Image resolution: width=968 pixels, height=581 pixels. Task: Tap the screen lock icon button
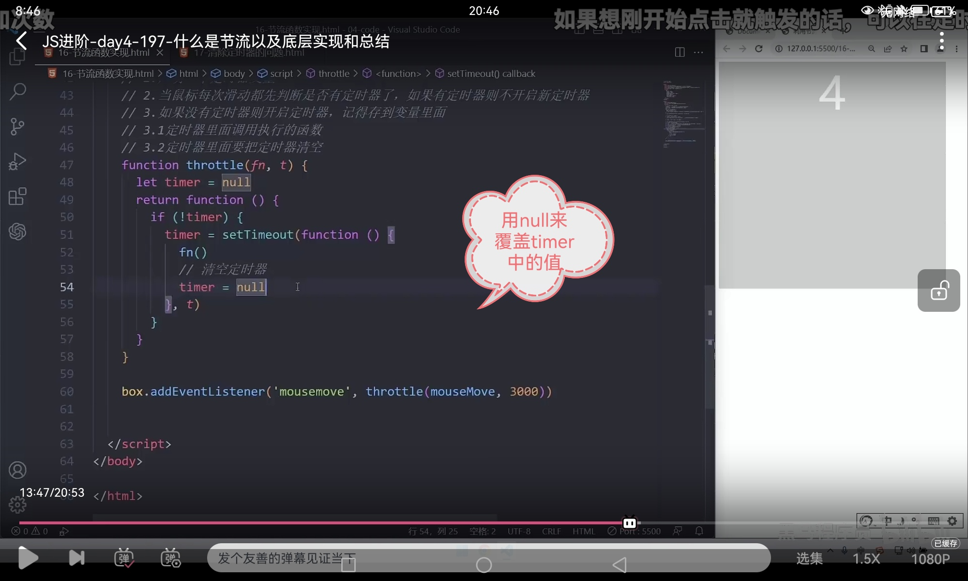938,290
